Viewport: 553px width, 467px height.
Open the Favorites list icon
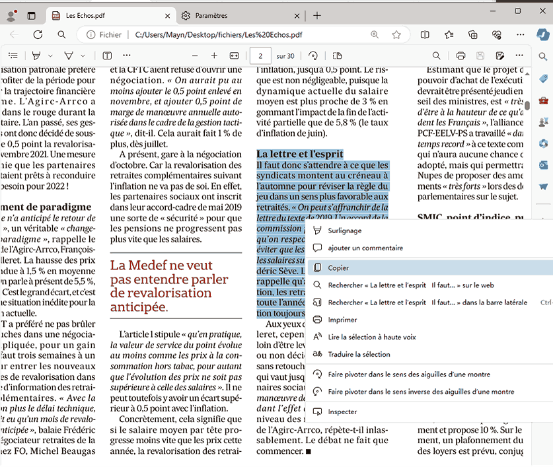click(x=449, y=34)
